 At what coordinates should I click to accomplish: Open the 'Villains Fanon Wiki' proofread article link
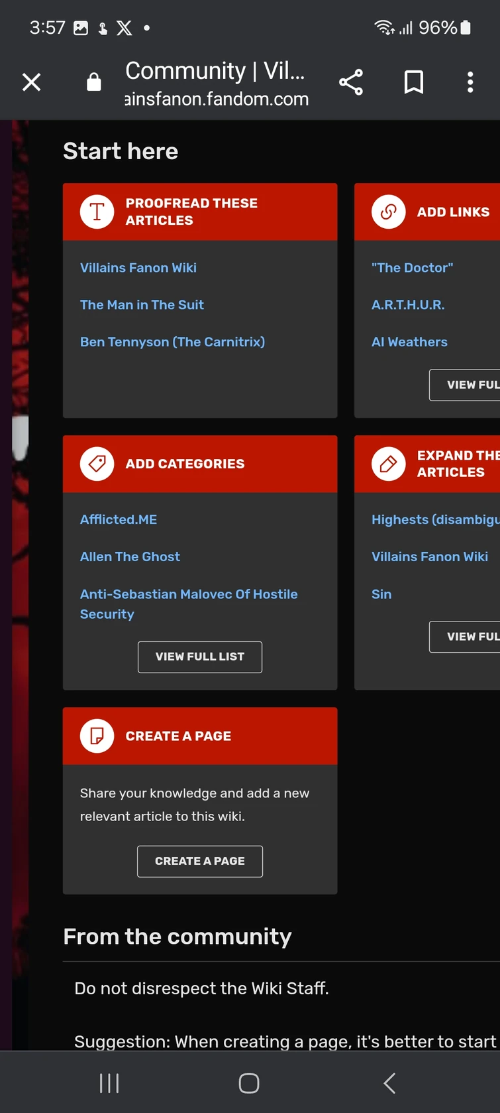[x=138, y=267]
